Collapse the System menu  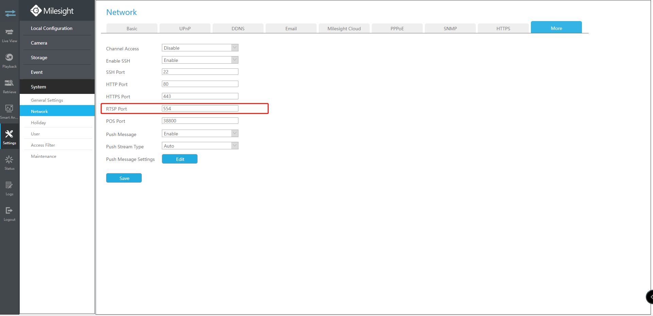(x=57, y=87)
